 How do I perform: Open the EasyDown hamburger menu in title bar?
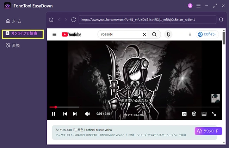click(198, 6)
